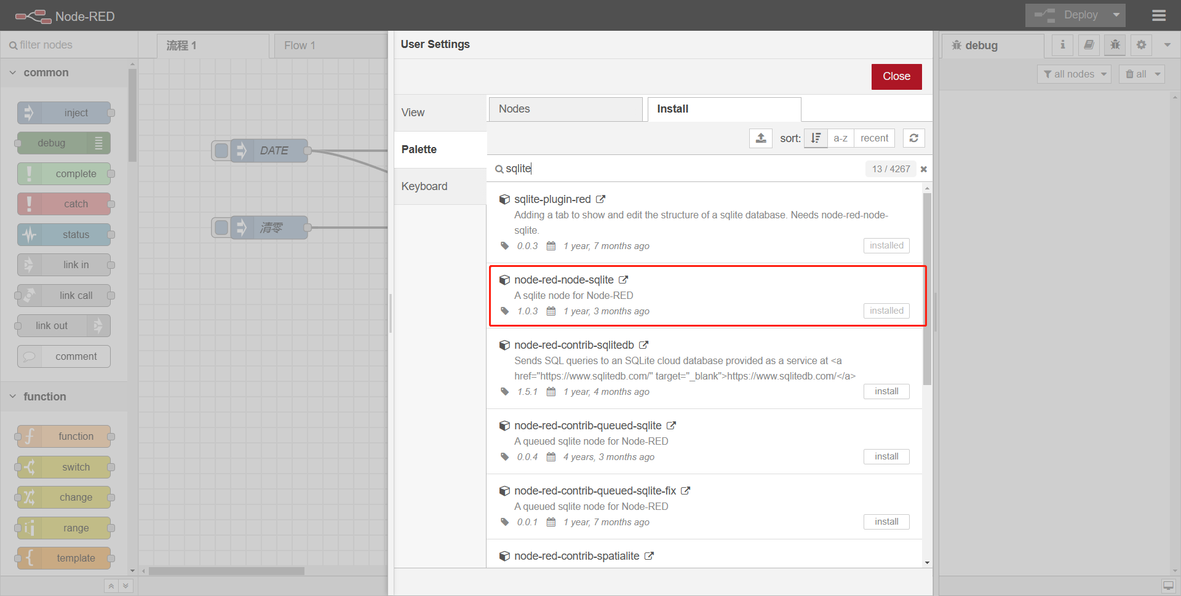1181x596 pixels.
Task: Select the complete node in palette
Action: 65,174
